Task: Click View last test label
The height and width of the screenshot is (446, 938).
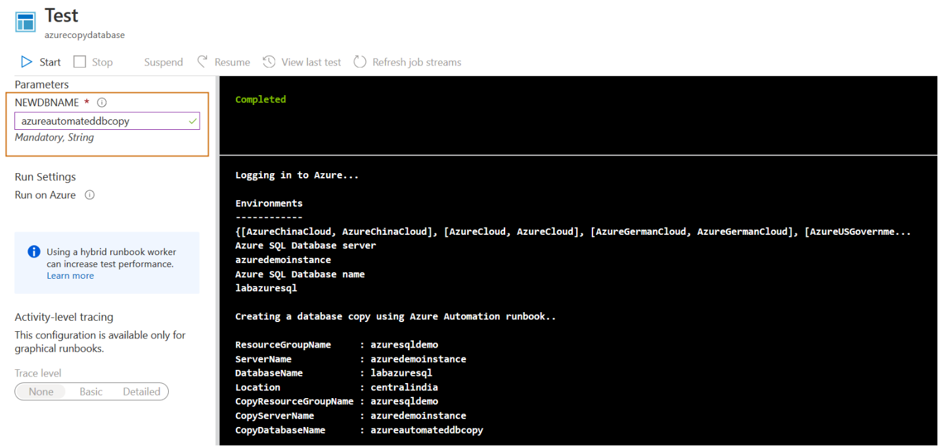Action: click(x=311, y=62)
